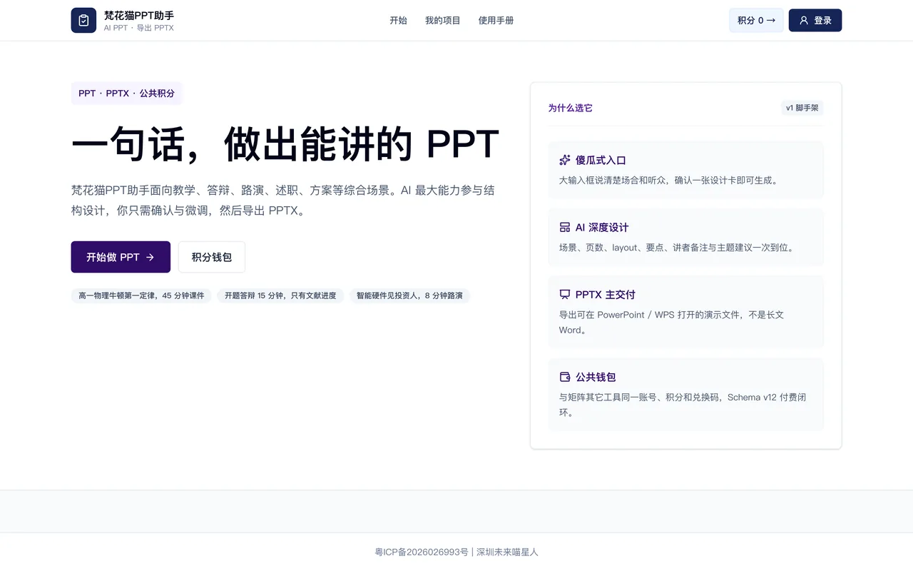913x571 pixels.
Task: Click the user icon in 登录 button
Action: click(x=804, y=20)
